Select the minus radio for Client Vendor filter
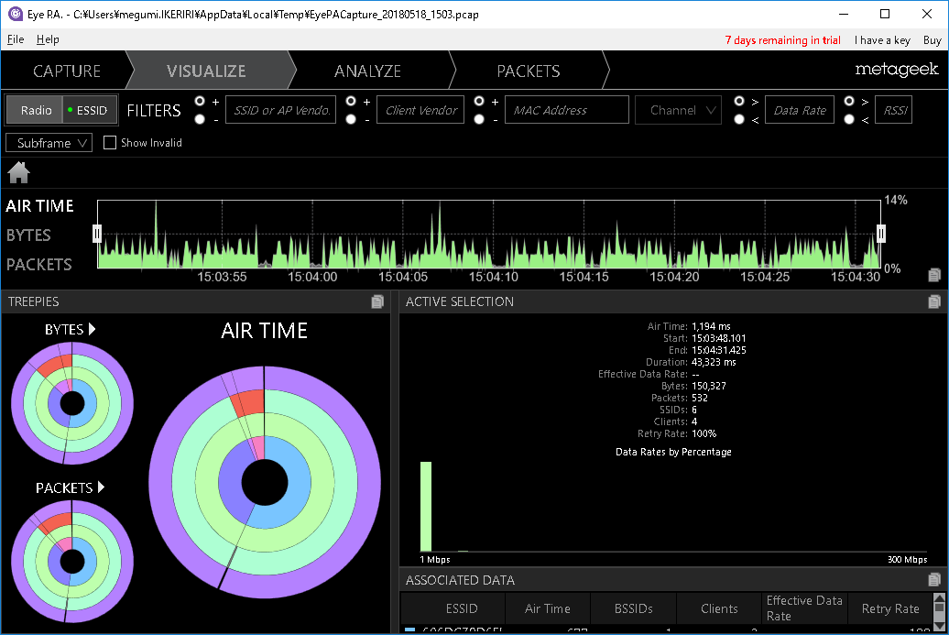The height and width of the screenshot is (635, 949). (351, 119)
